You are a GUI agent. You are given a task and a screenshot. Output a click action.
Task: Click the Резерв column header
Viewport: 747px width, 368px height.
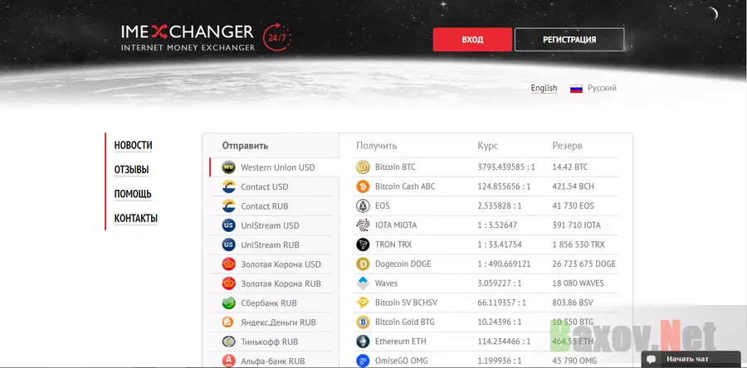568,146
